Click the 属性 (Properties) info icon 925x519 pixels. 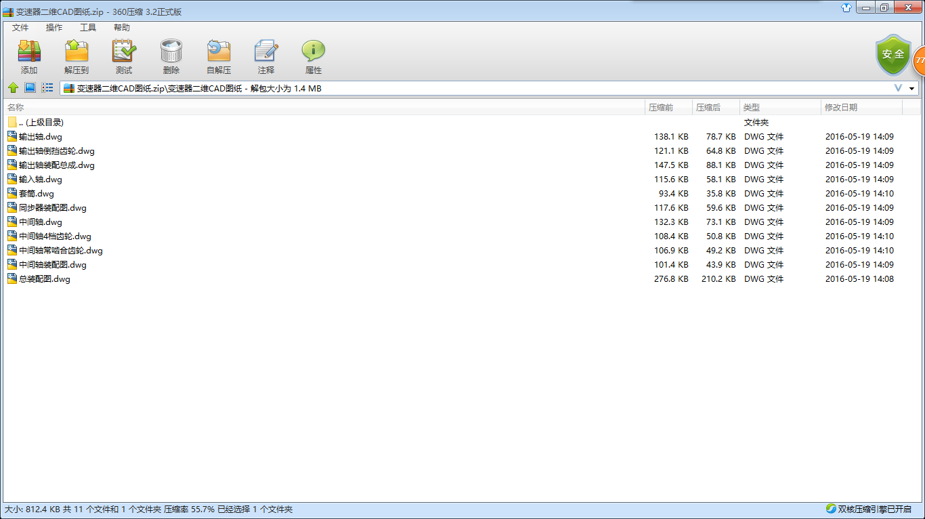314,51
